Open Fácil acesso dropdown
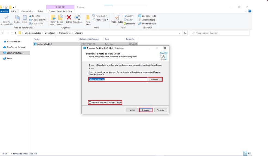Screen dimensions: 268x156 (100, 20)
